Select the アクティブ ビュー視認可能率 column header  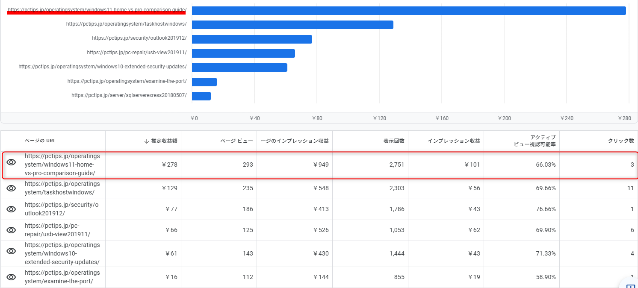(535, 141)
